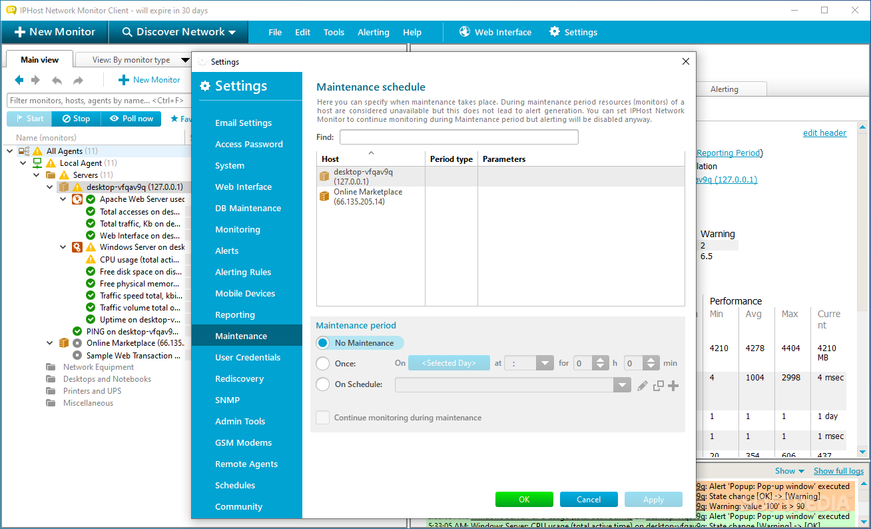Increase the maintenance hours stepper
Viewport: 871px width, 529px height.
coord(601,360)
